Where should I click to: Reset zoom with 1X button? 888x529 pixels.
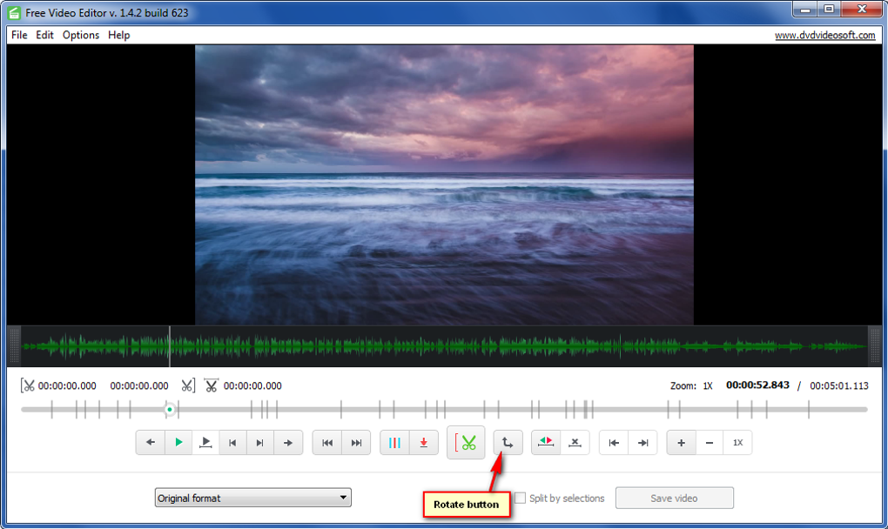(x=737, y=443)
